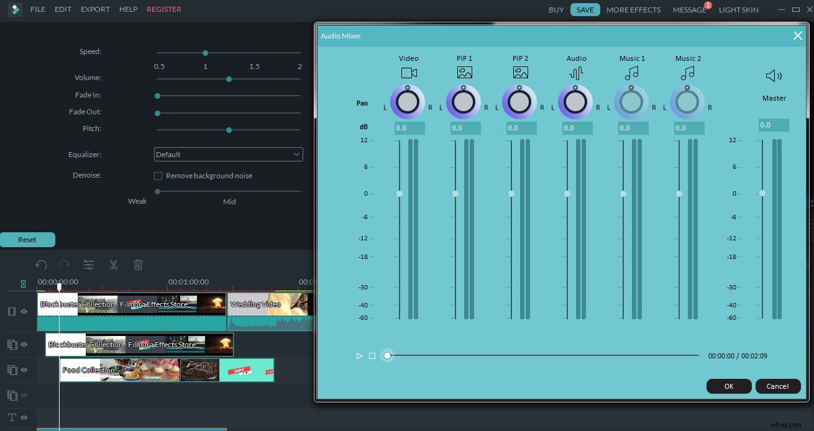Click the Audio waveform icon in mixer
814x431 pixels.
[x=576, y=72]
